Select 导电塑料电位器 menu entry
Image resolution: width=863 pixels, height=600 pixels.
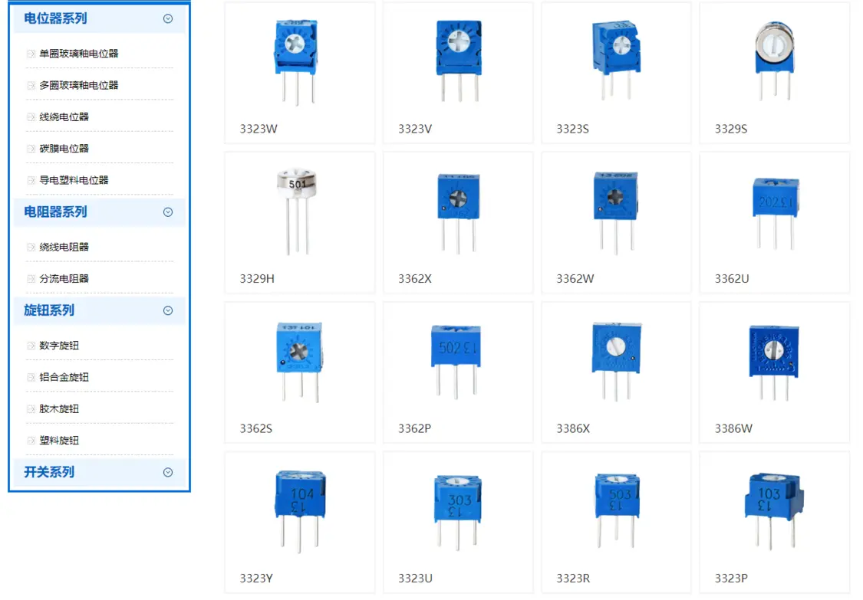click(74, 180)
